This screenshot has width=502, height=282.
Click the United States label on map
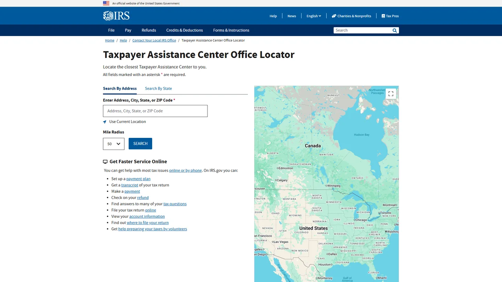coord(313,228)
